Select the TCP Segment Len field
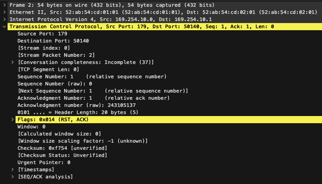Viewport: 322px width, 184px height. (x=49, y=70)
